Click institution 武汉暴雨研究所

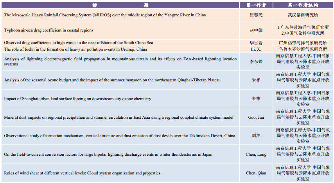point(302,15)
